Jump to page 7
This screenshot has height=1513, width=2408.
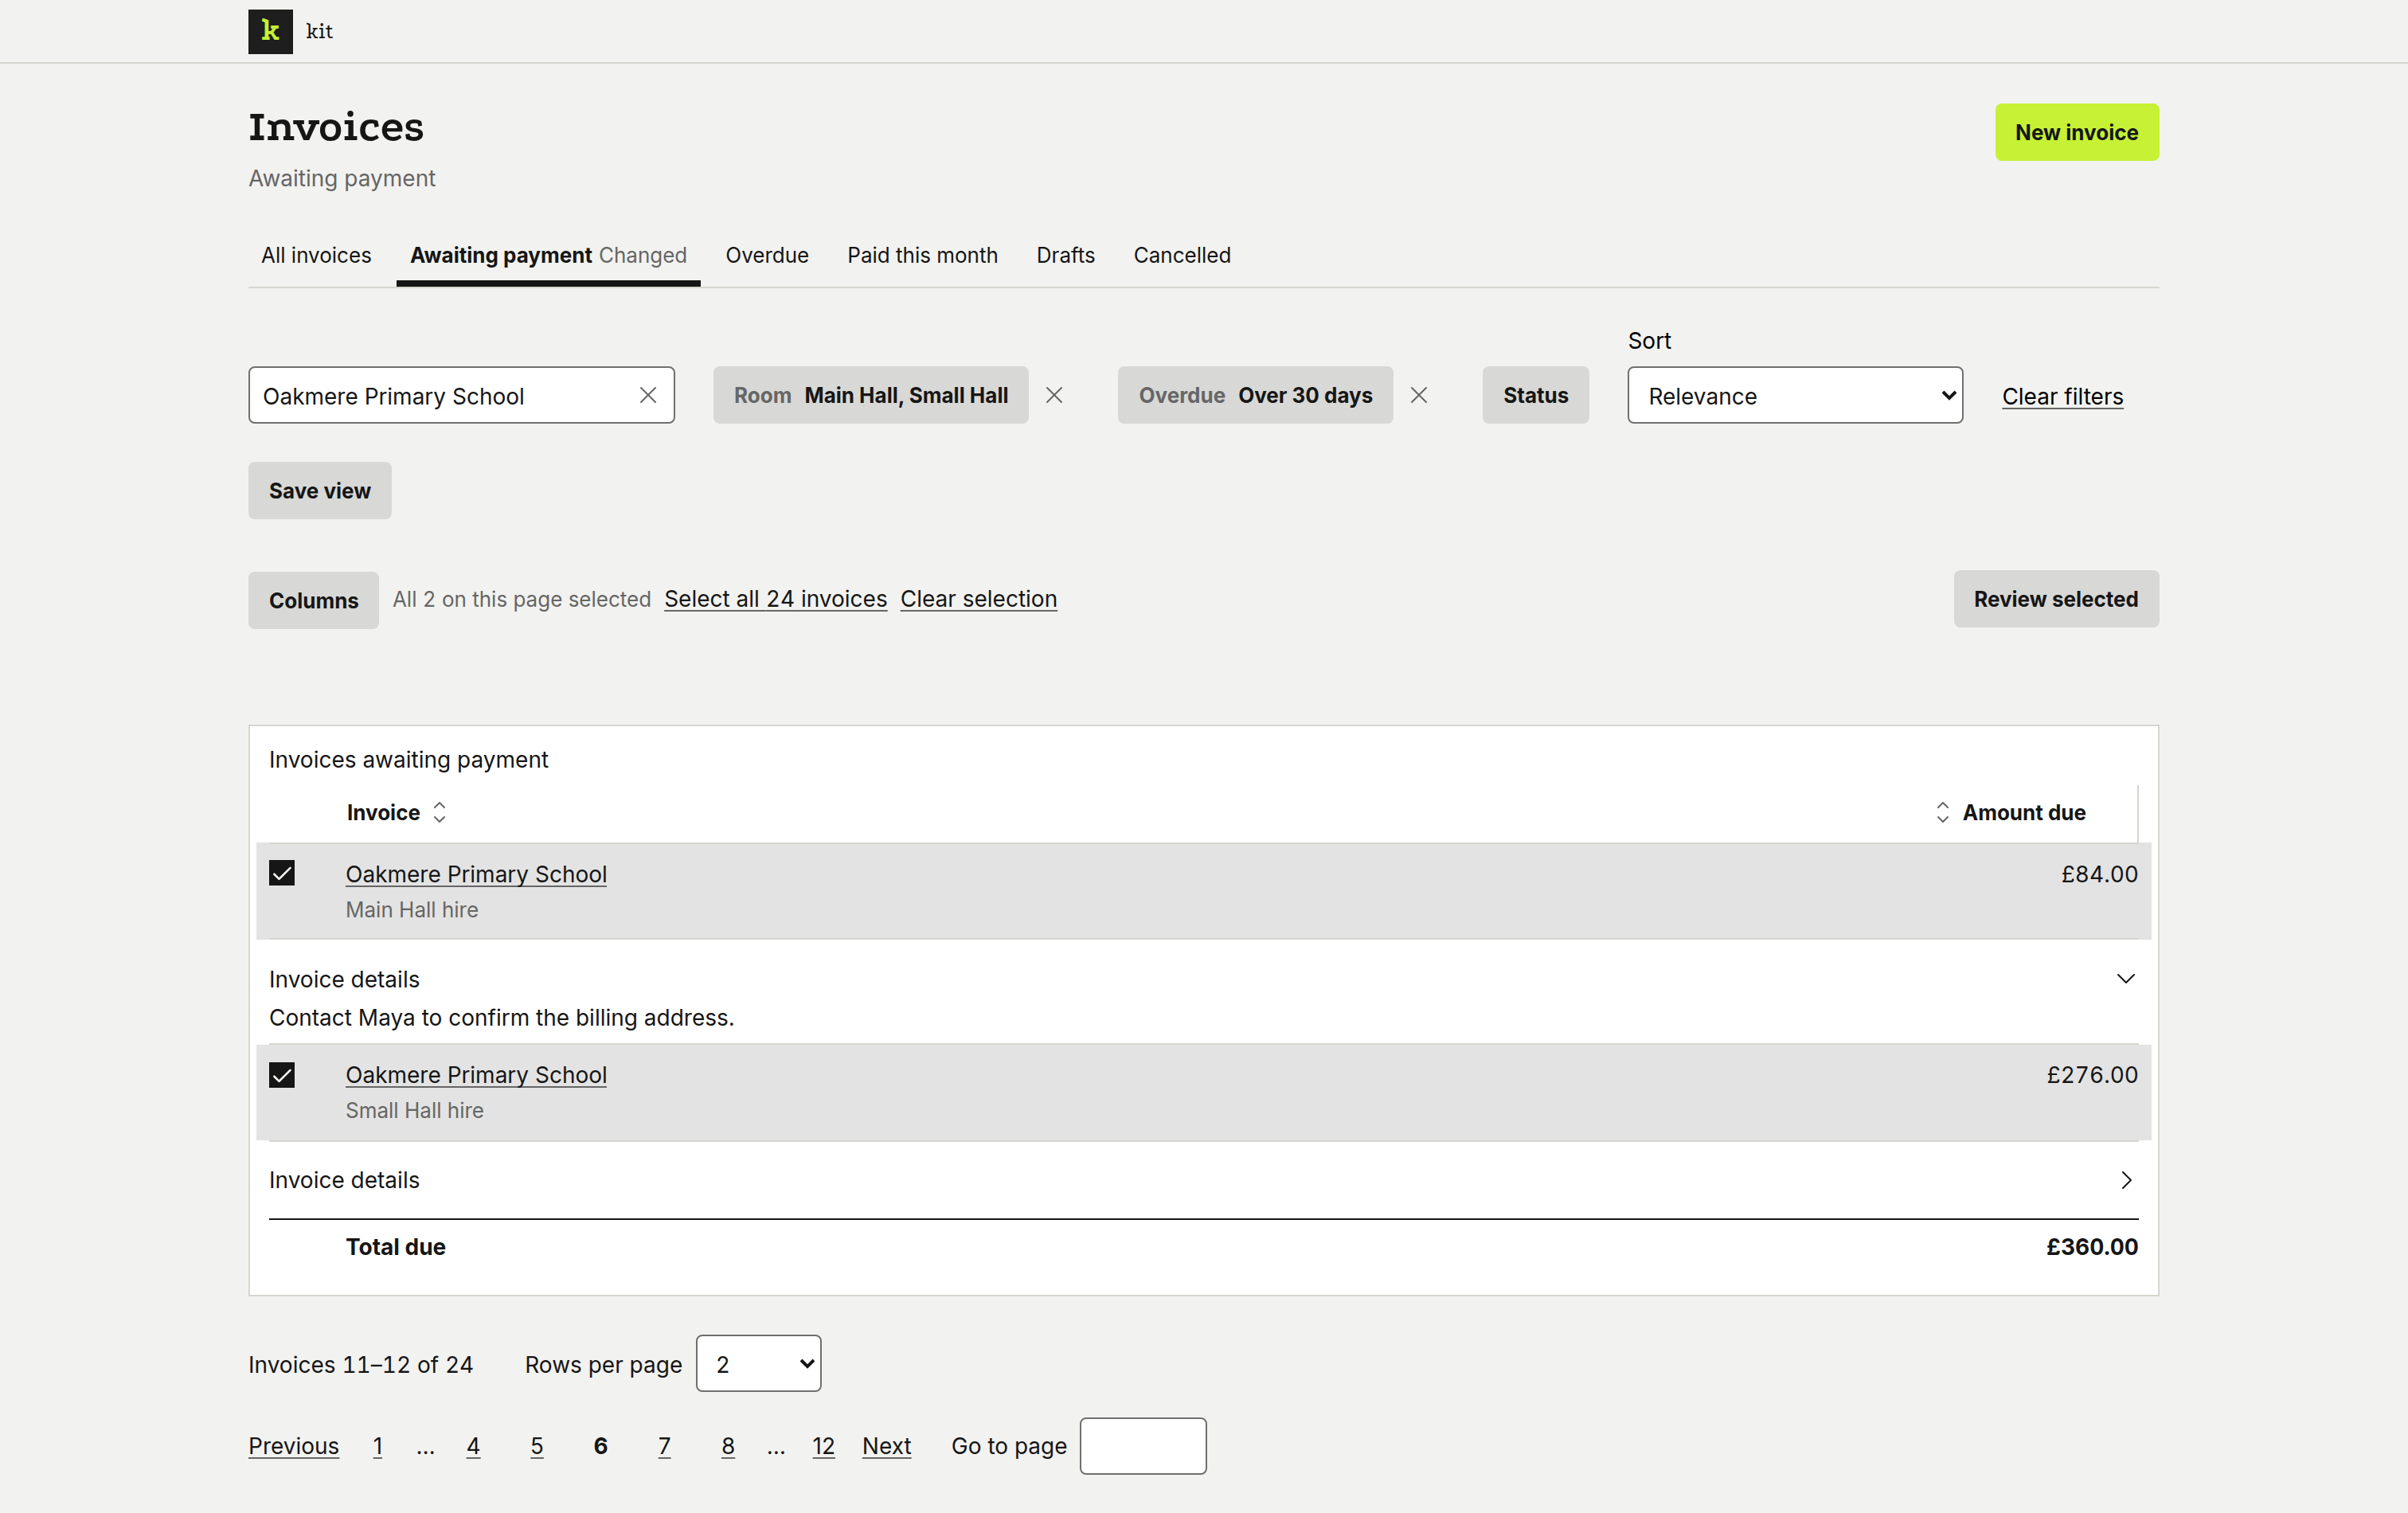pyautogui.click(x=664, y=1446)
